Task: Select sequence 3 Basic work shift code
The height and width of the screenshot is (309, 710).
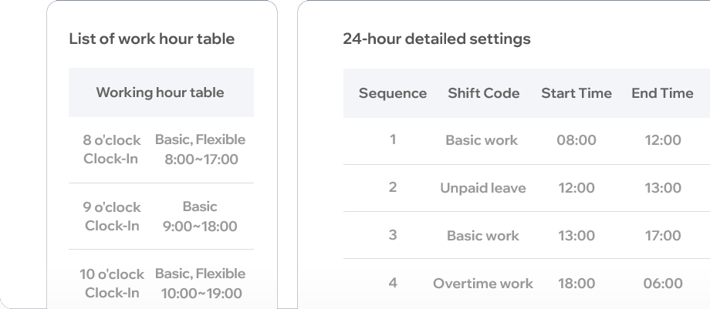Action: (x=482, y=236)
